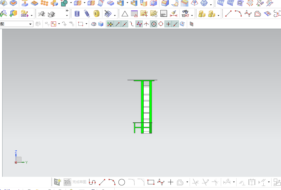
Task: Click the extract geometry cube icon
Action: click(25, 3)
